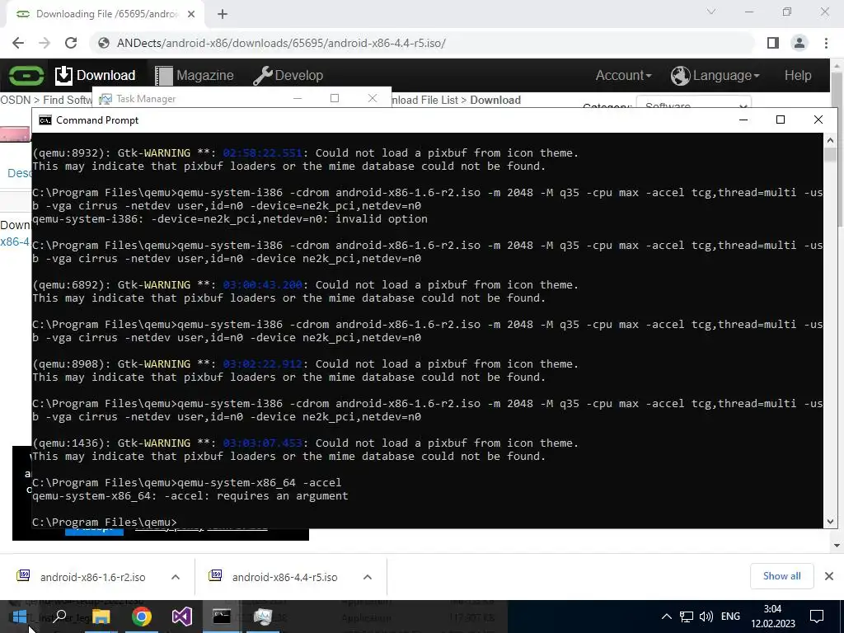Click the Task Manager window title
This screenshot has height=633, width=844.
click(146, 99)
